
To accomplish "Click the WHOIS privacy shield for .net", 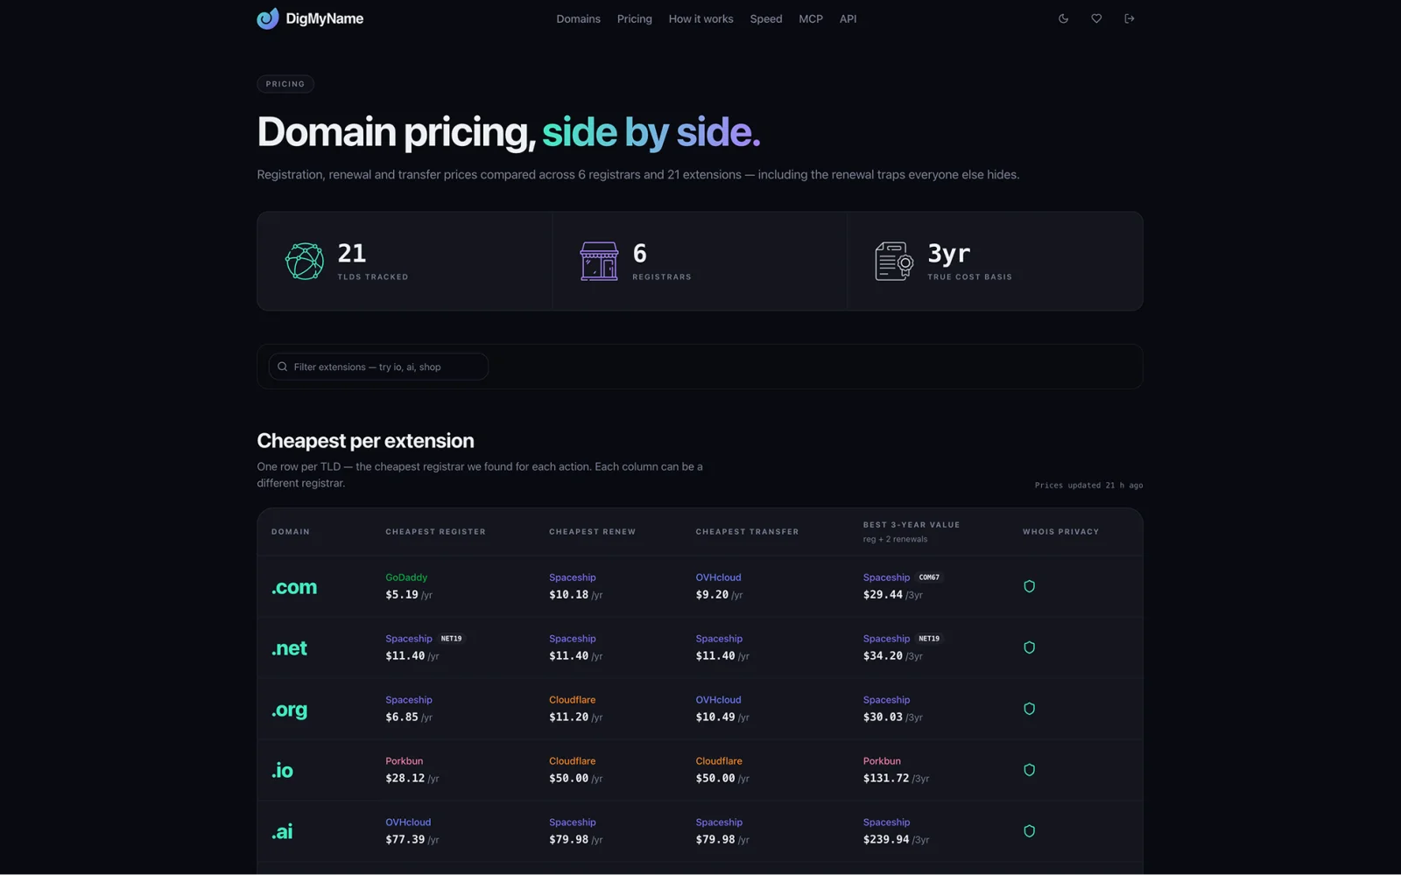I will click(1030, 647).
